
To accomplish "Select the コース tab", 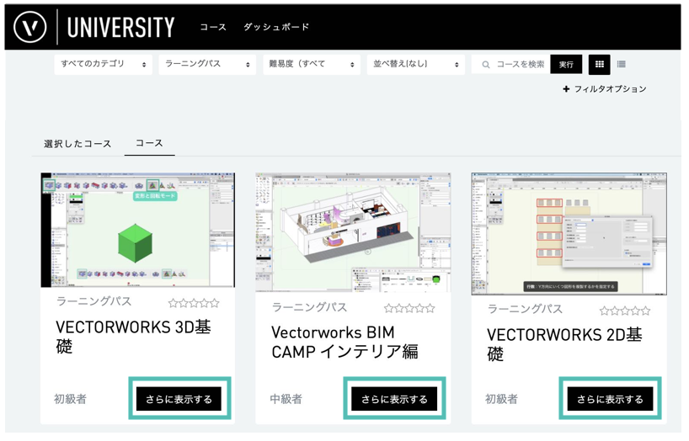I will pos(149,143).
